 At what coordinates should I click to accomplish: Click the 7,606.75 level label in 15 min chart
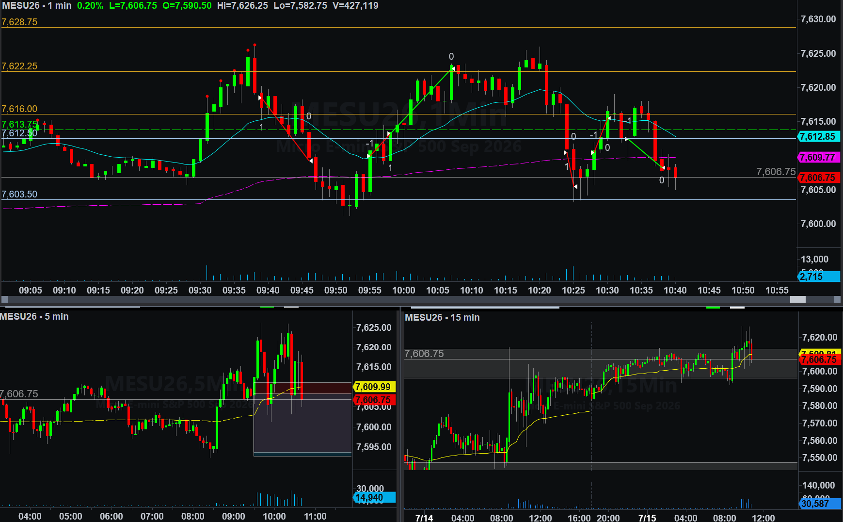point(424,354)
